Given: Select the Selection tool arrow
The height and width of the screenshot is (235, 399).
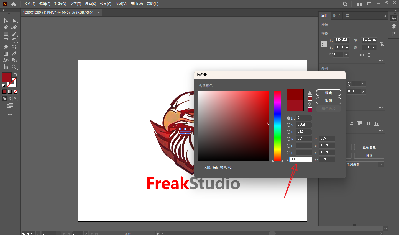Looking at the screenshot, I should tap(6, 21).
